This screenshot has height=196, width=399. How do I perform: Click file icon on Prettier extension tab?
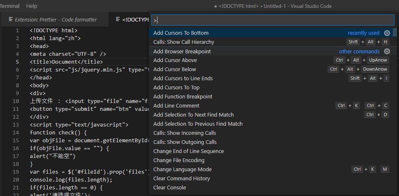pos(11,19)
